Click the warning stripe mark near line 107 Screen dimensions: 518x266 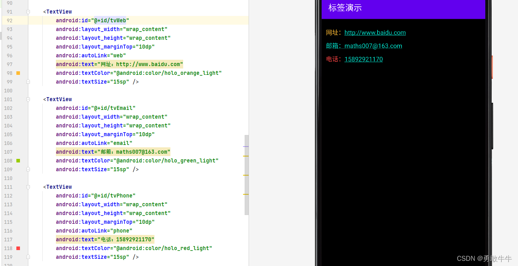pyautogui.click(x=246, y=156)
